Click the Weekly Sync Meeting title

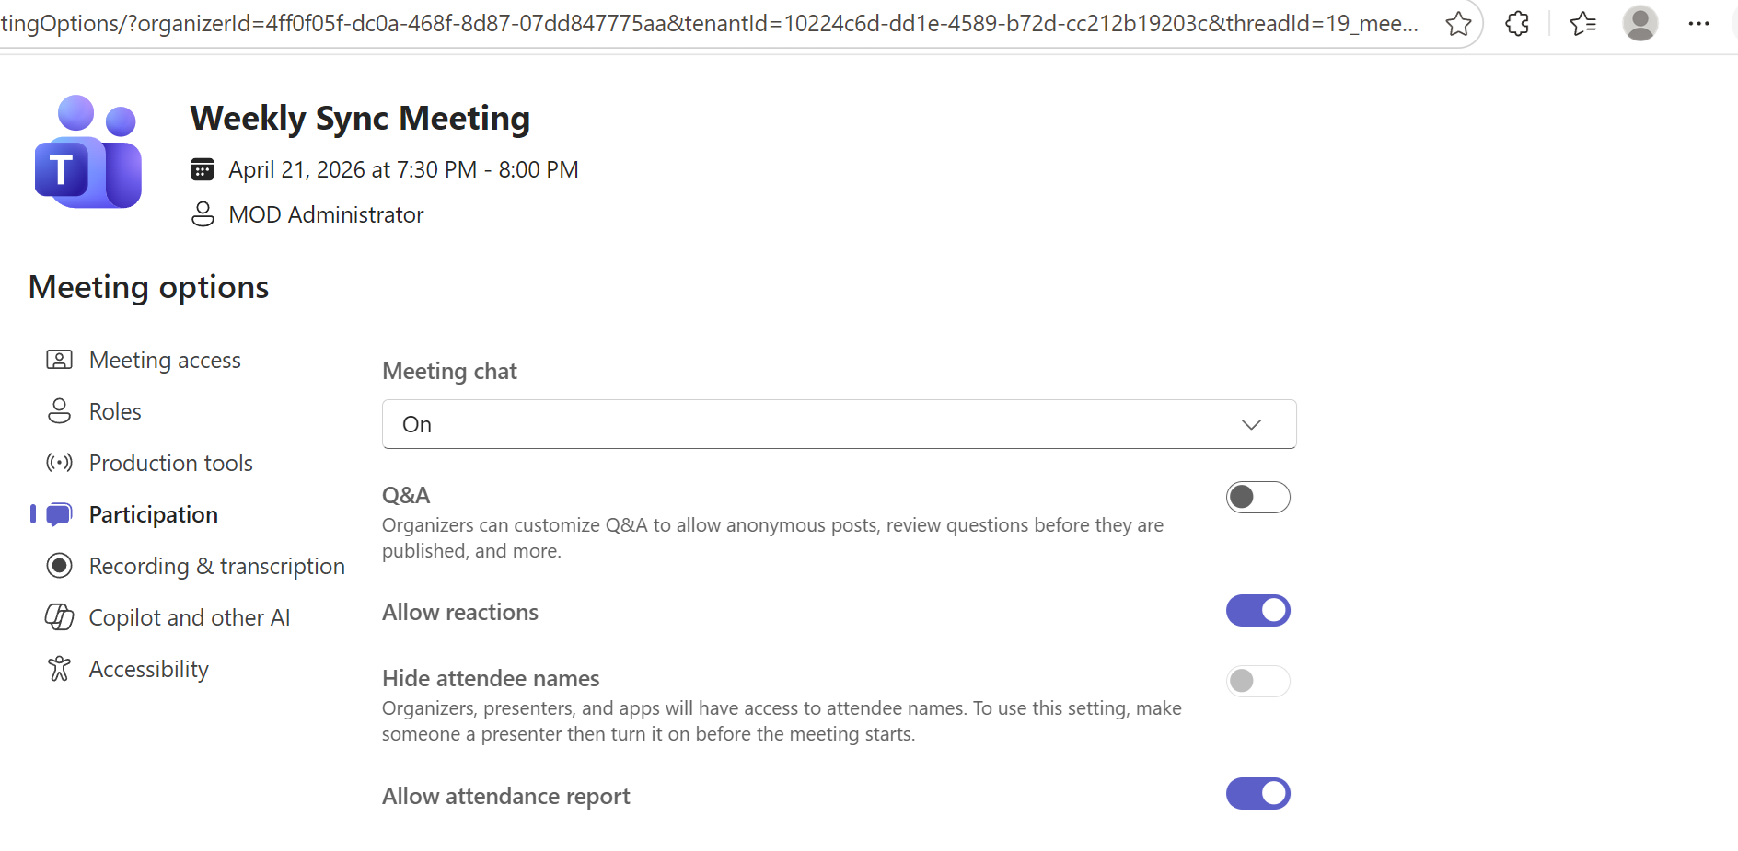[360, 118]
